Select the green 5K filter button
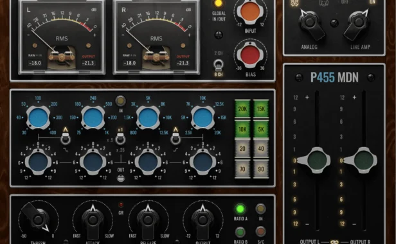 [261, 129]
